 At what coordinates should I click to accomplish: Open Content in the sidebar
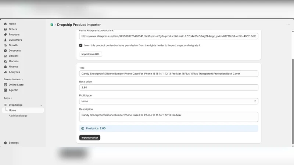(14, 56)
